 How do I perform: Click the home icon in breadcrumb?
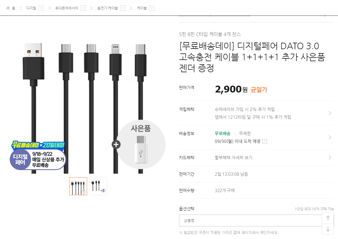(x=8, y=8)
